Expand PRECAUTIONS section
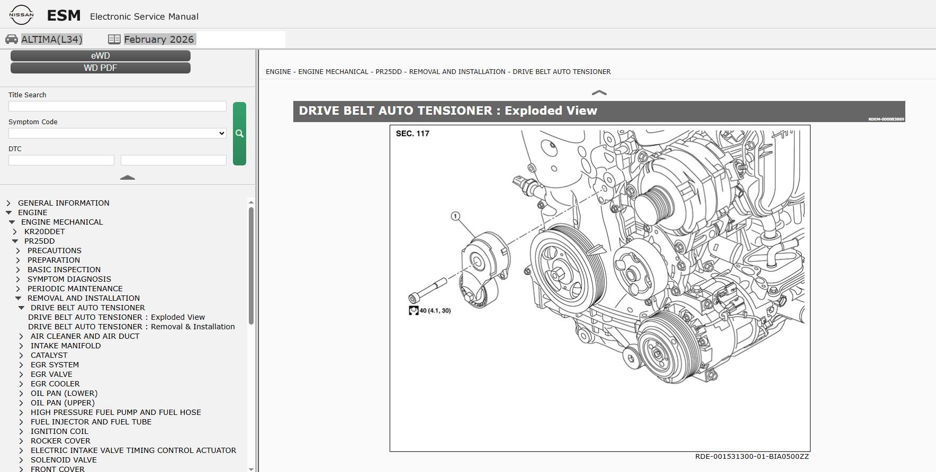936x472 pixels. 18,251
